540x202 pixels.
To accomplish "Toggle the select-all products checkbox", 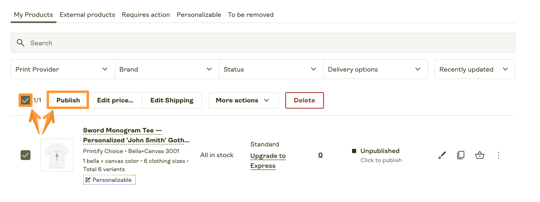I will click(x=26, y=100).
